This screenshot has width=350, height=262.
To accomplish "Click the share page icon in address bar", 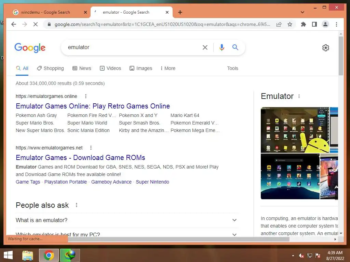I will [279, 24].
